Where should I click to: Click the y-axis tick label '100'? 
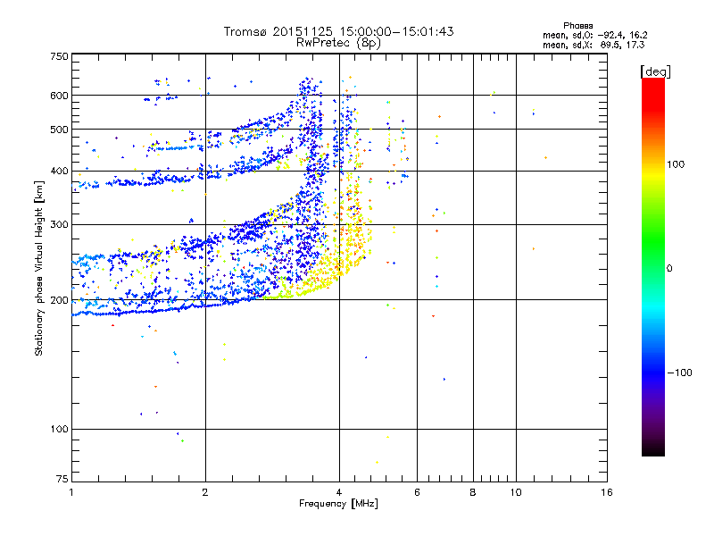(59, 430)
